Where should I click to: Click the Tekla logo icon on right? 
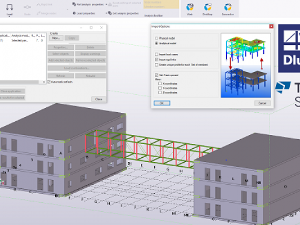[x=283, y=87]
